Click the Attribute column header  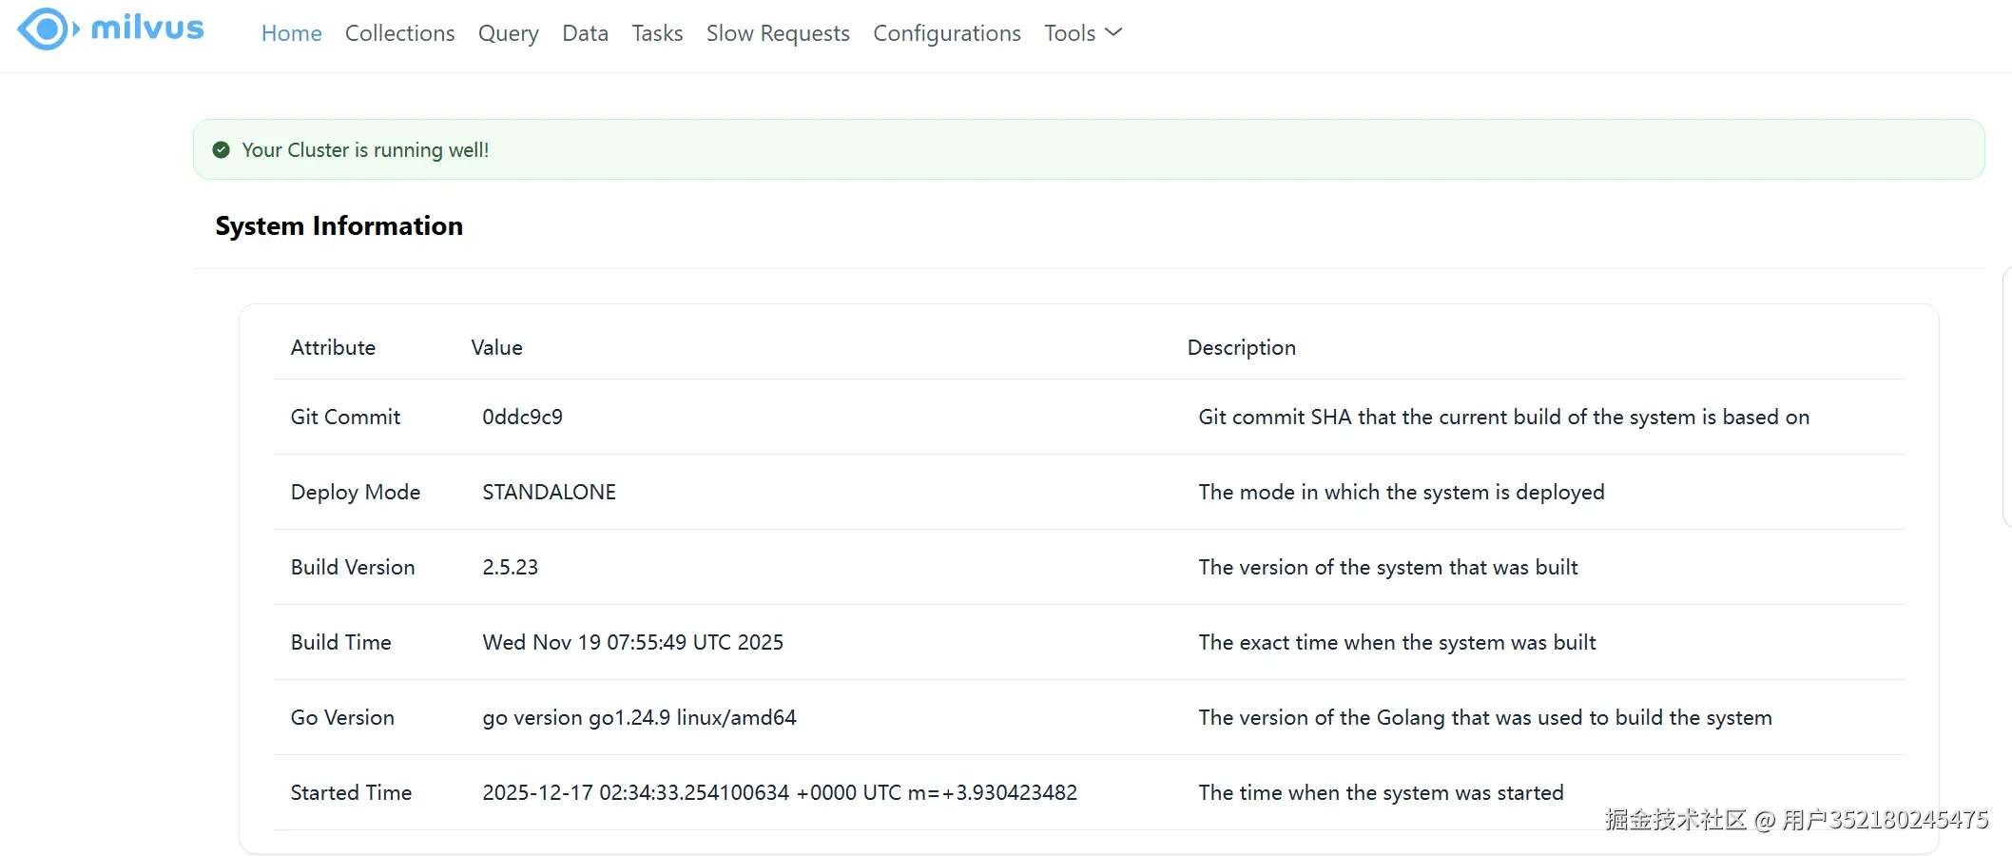pos(333,347)
